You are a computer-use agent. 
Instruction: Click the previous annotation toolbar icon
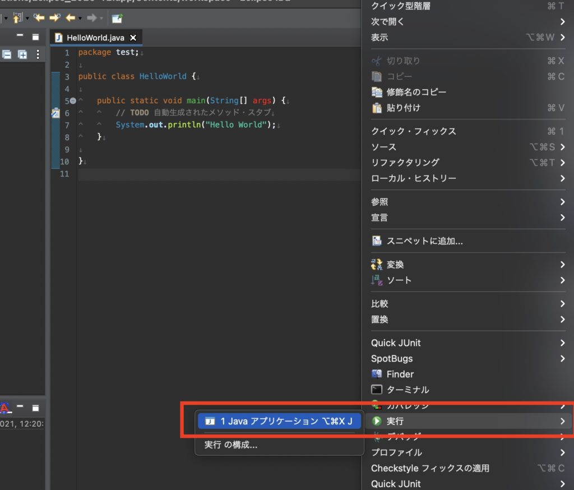click(17, 18)
